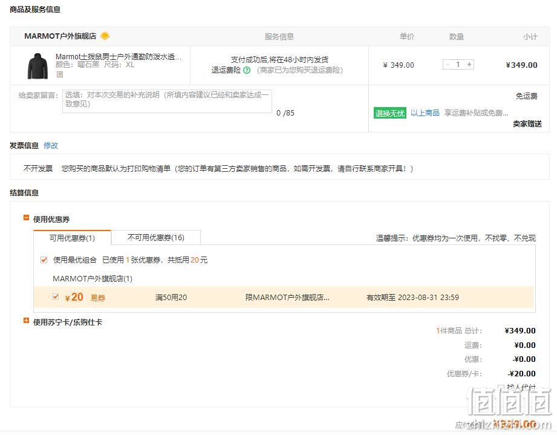Screen dimensions: 557x435
Task: Click the ¥0.00 shipping fee amount
Action: (x=525, y=345)
